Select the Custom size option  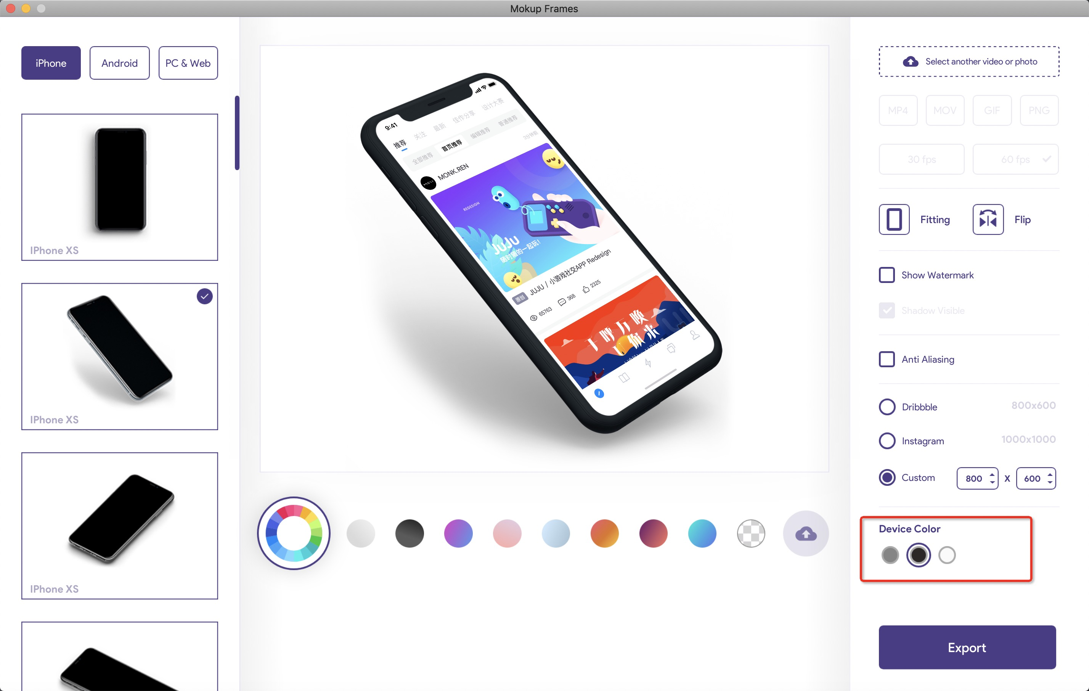point(887,477)
